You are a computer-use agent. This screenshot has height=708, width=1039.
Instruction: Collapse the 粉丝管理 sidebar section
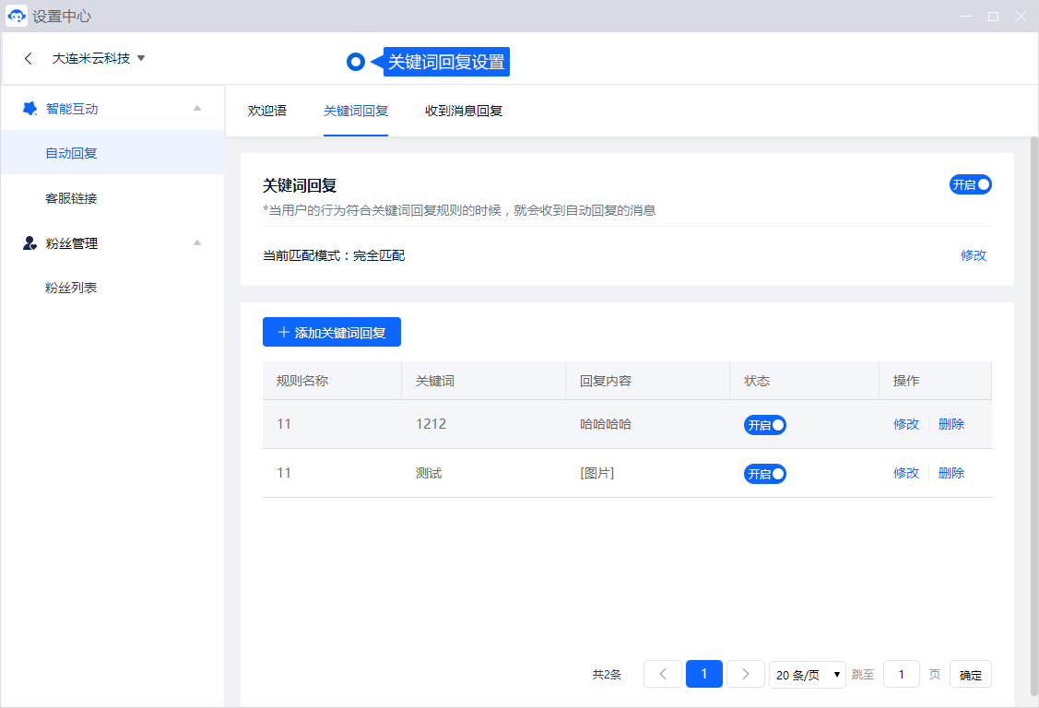[x=196, y=243]
